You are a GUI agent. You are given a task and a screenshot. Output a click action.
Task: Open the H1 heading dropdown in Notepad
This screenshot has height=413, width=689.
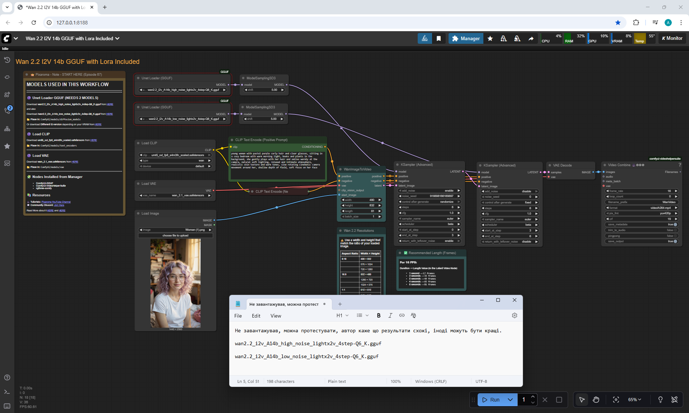tap(342, 315)
